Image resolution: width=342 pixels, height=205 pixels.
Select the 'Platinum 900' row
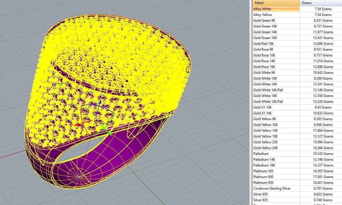(297, 177)
